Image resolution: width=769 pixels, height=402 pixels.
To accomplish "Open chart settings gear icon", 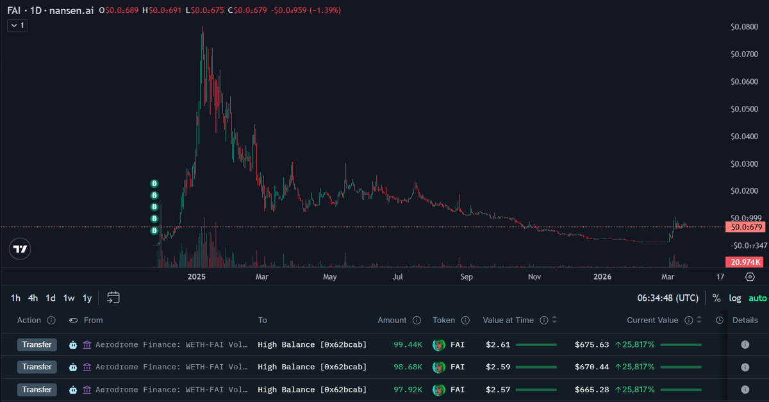I will [x=750, y=277].
